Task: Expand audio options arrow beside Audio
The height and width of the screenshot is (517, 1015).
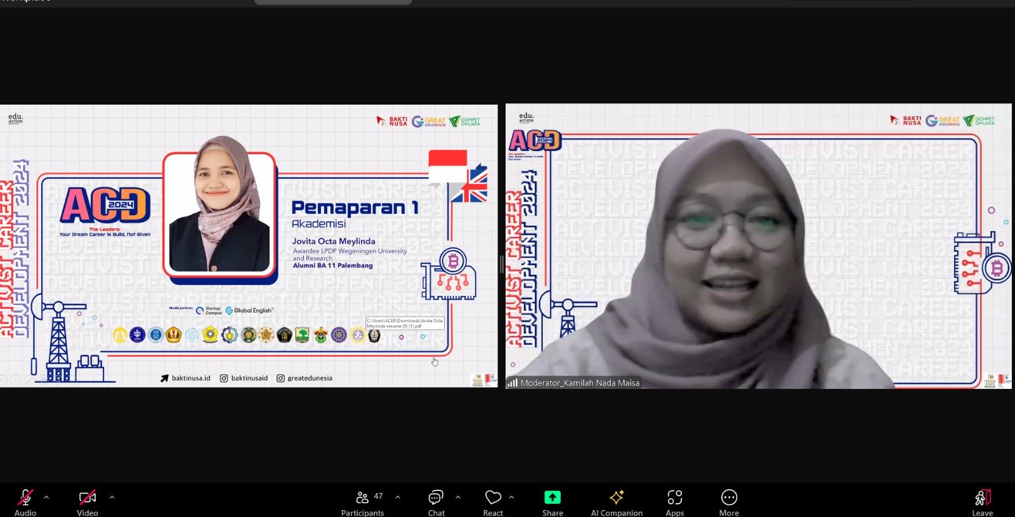Action: coord(46,497)
